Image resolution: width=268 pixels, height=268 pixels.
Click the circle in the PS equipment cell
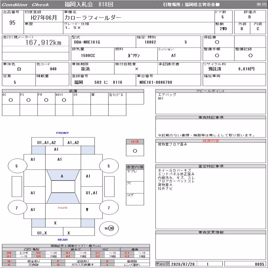28,100
